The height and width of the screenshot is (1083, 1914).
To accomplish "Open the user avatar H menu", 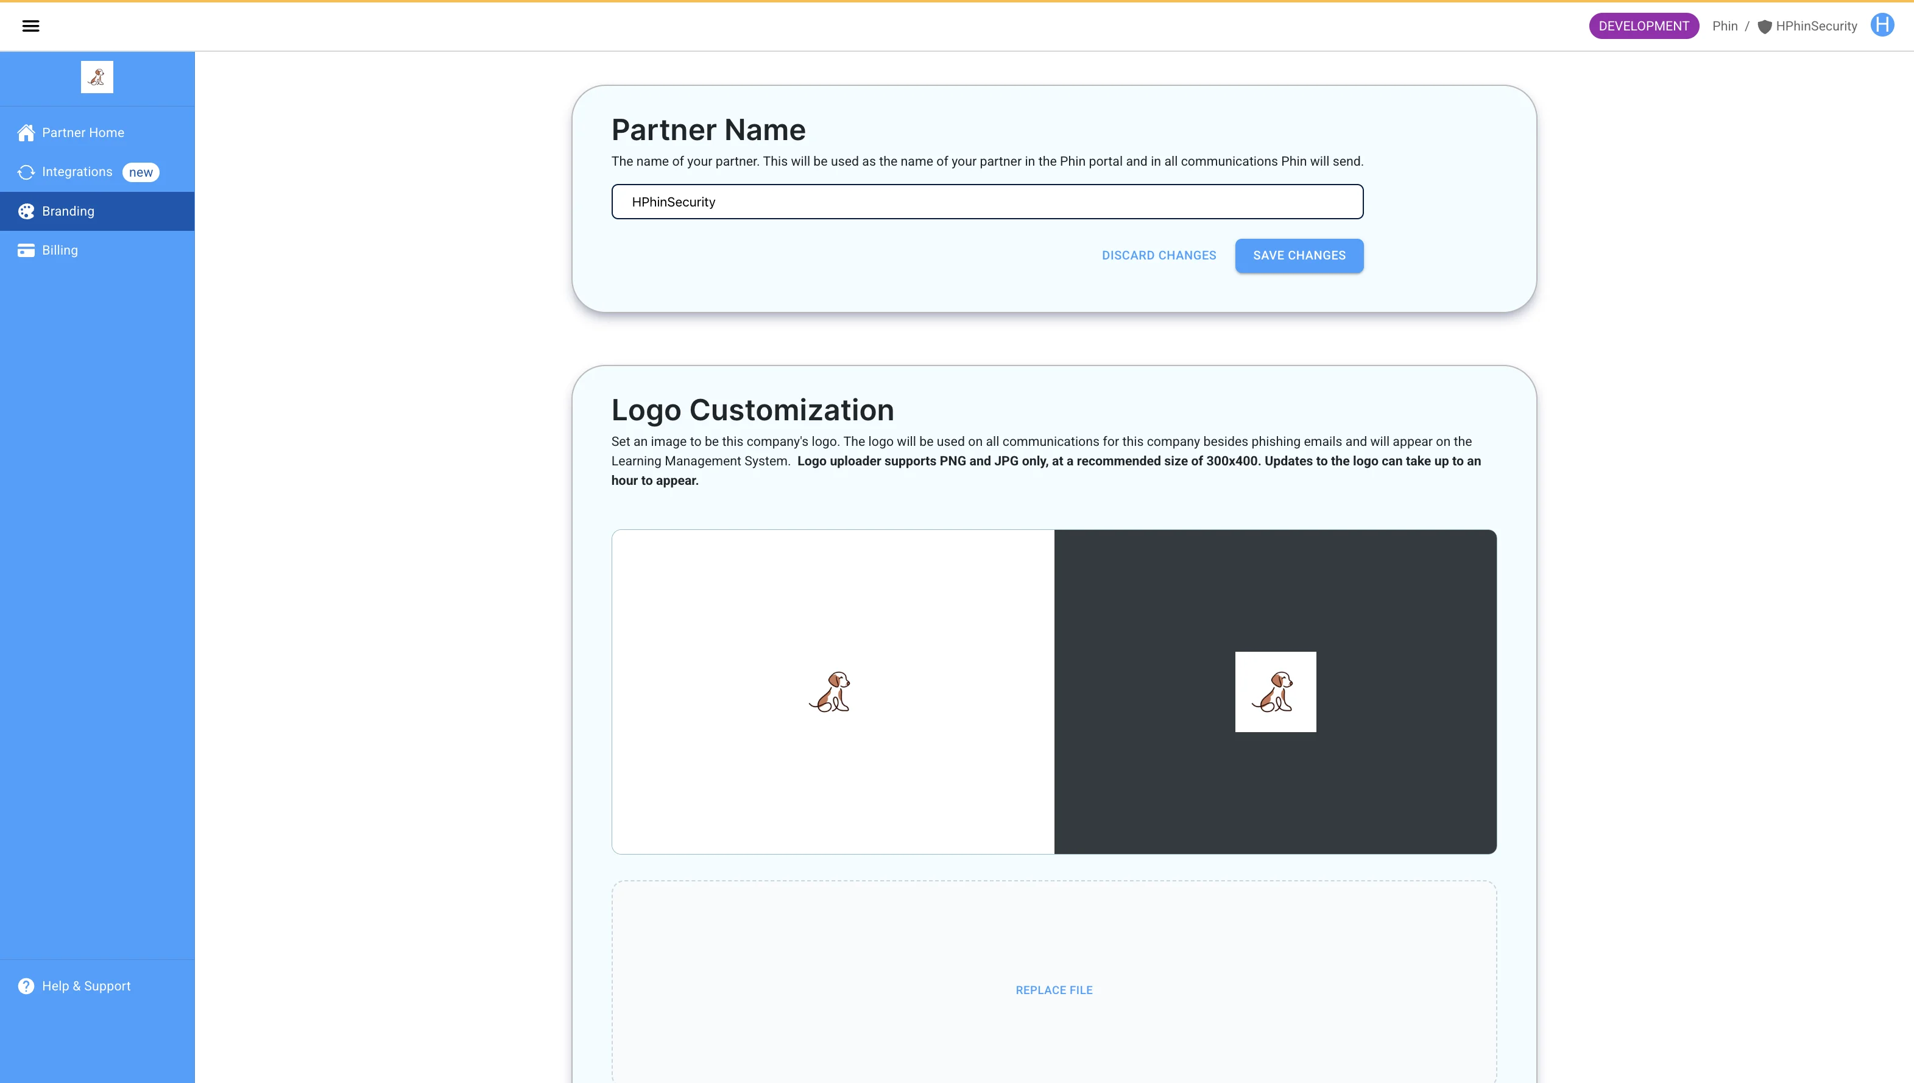I will click(x=1882, y=26).
